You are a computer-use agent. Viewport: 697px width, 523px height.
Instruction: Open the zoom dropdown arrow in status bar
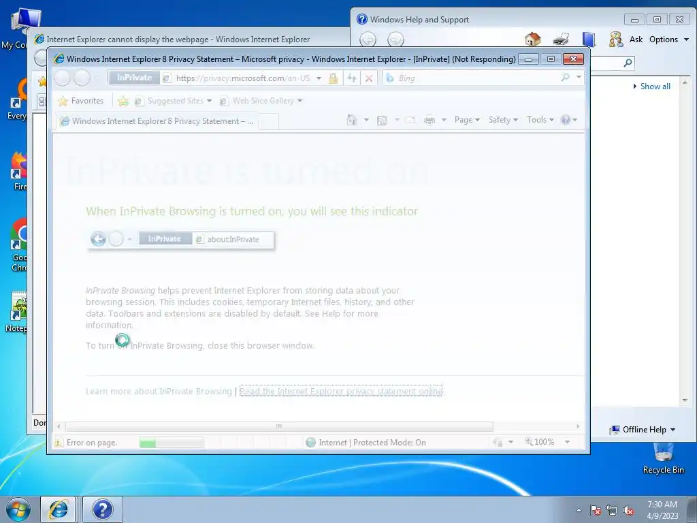567,442
